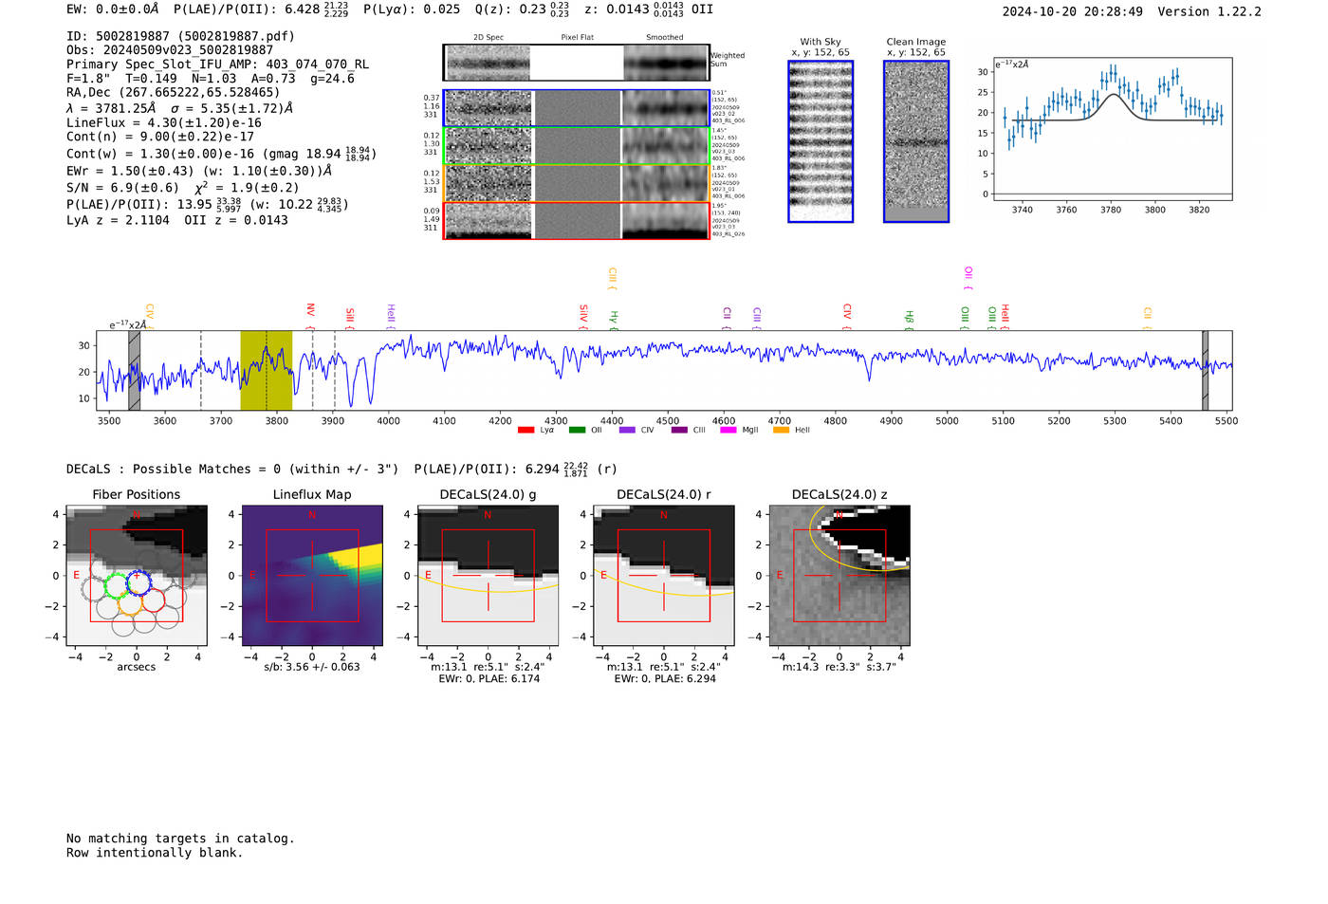
Task: Click the Cont(n) = 9.00(±0.22)e-17 value
Action: click(x=160, y=137)
